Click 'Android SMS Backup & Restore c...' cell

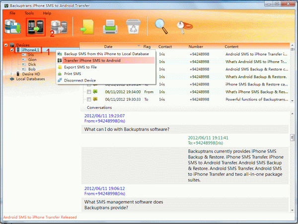[x=257, y=69]
